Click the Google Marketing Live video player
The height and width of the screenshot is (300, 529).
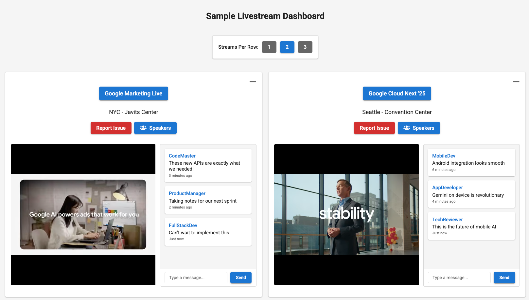[x=83, y=215]
